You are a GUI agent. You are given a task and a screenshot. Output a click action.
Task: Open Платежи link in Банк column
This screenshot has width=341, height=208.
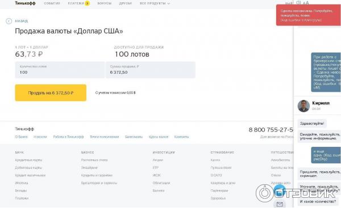[22, 198]
